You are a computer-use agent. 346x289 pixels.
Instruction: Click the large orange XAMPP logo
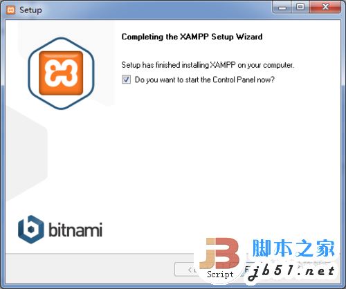tap(61, 73)
